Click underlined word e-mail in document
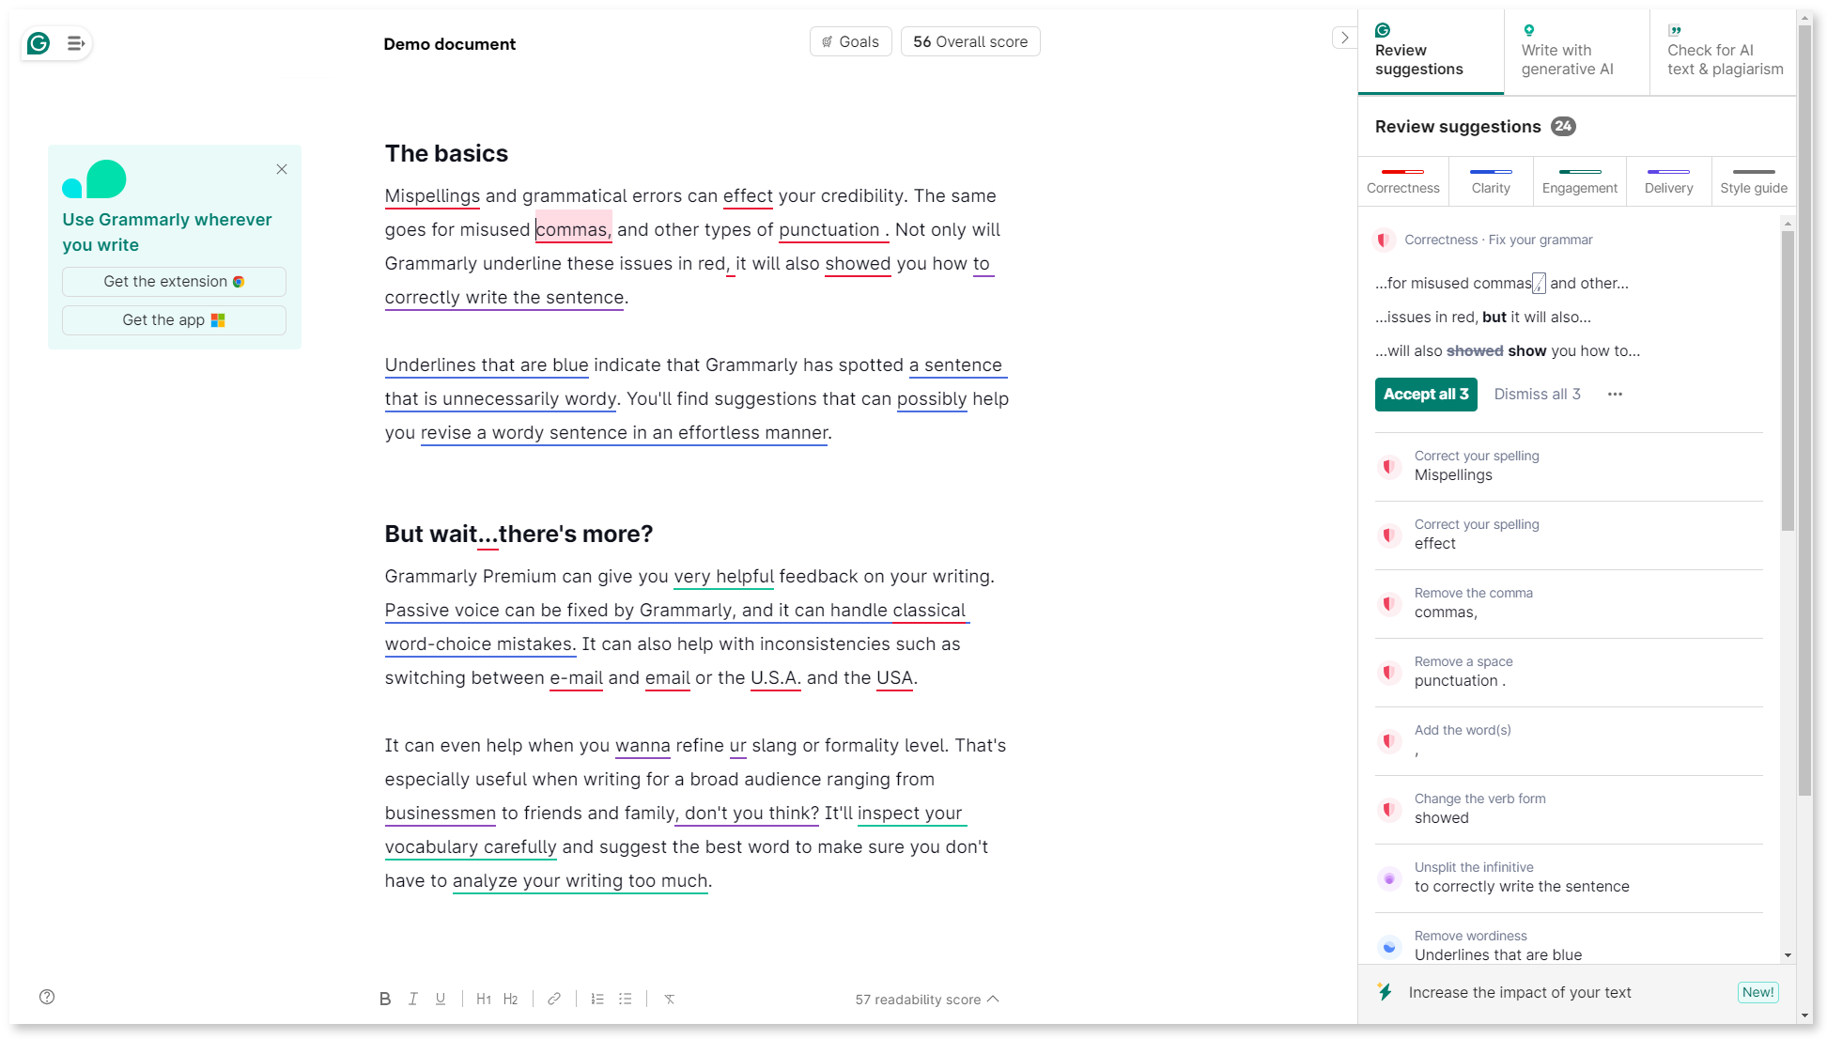 coord(576,678)
